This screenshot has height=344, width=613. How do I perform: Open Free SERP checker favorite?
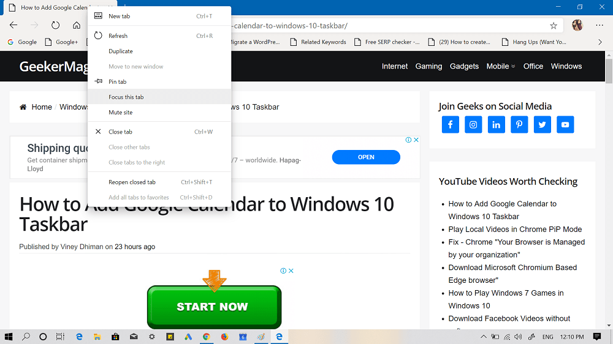387,42
